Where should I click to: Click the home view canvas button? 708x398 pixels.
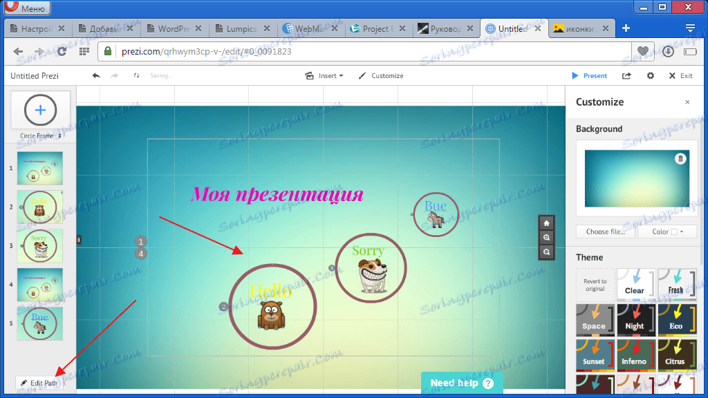[x=546, y=223]
